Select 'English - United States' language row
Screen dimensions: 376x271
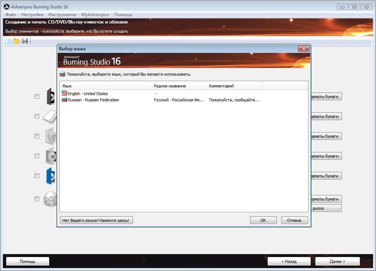click(184, 94)
